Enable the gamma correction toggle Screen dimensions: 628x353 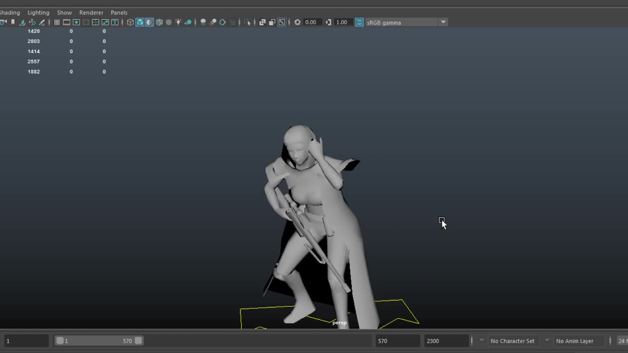(x=360, y=22)
